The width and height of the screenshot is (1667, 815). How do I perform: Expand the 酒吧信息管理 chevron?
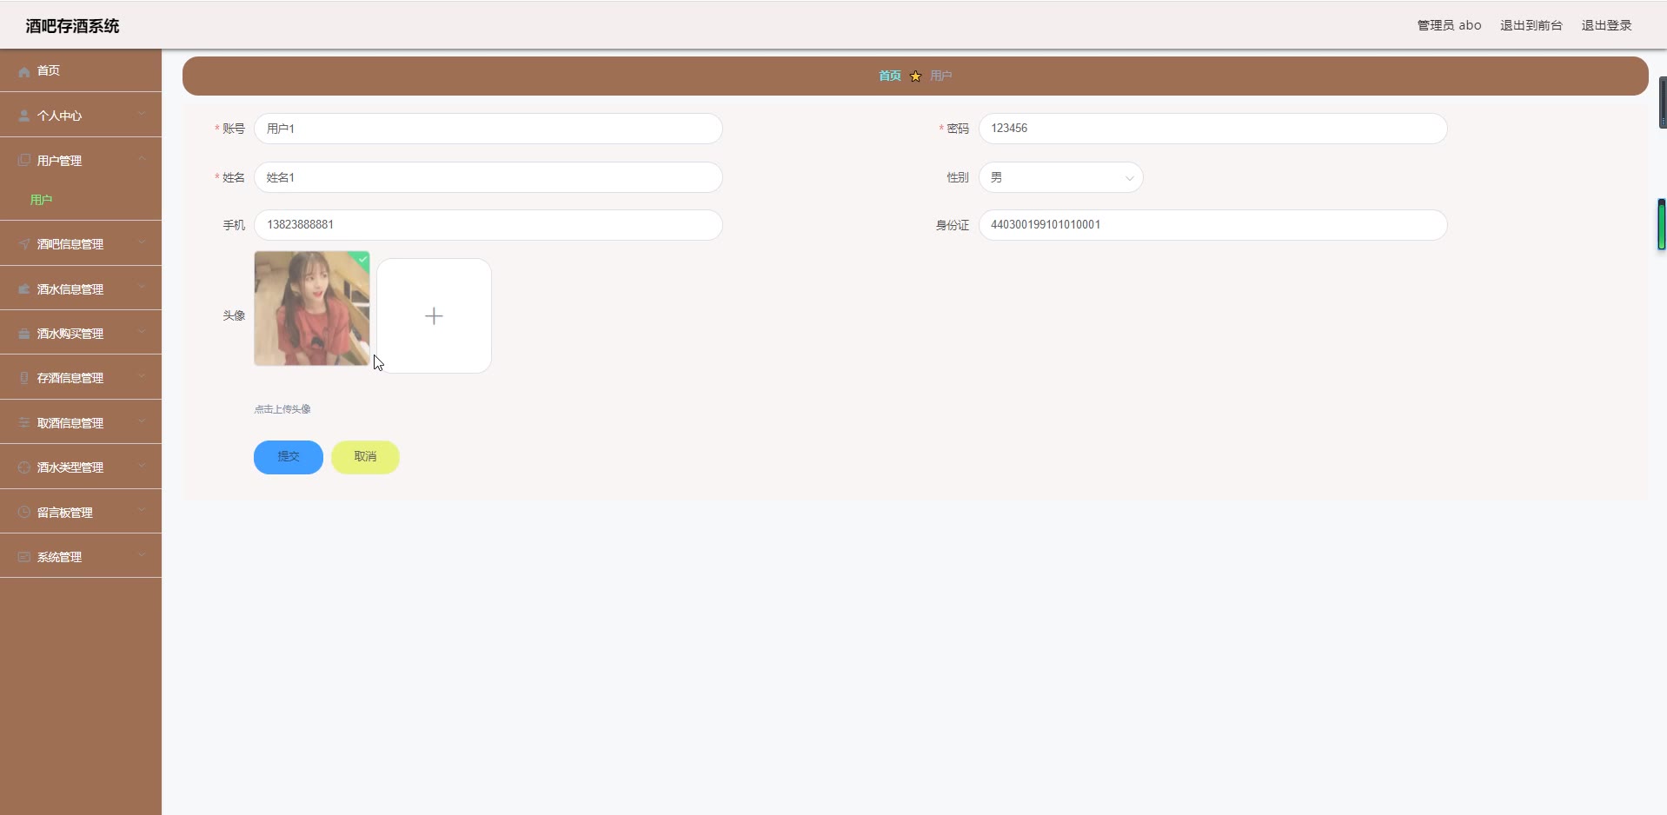pyautogui.click(x=142, y=242)
